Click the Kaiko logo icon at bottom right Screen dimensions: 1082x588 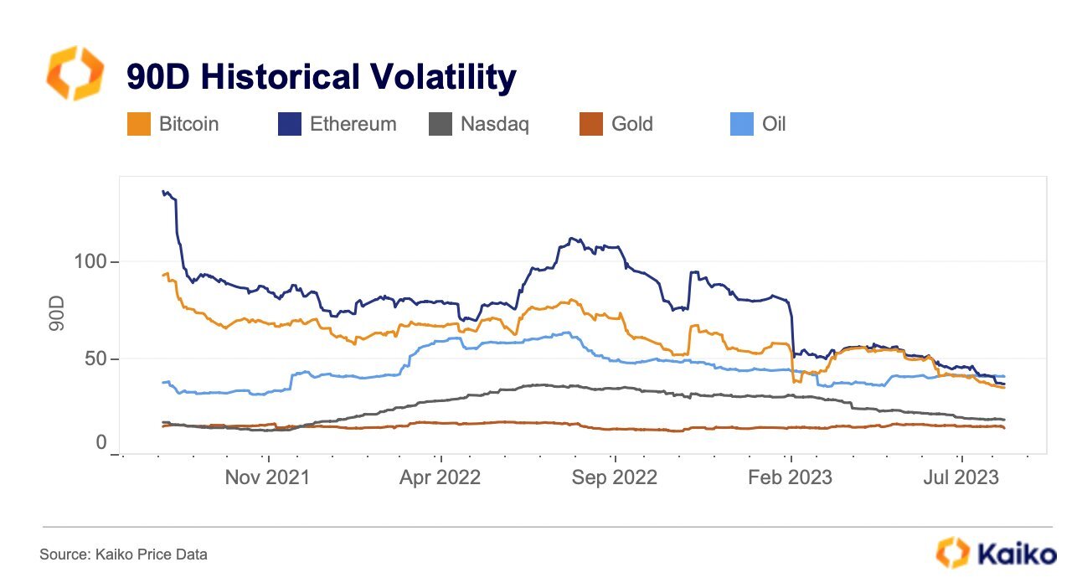[951, 554]
